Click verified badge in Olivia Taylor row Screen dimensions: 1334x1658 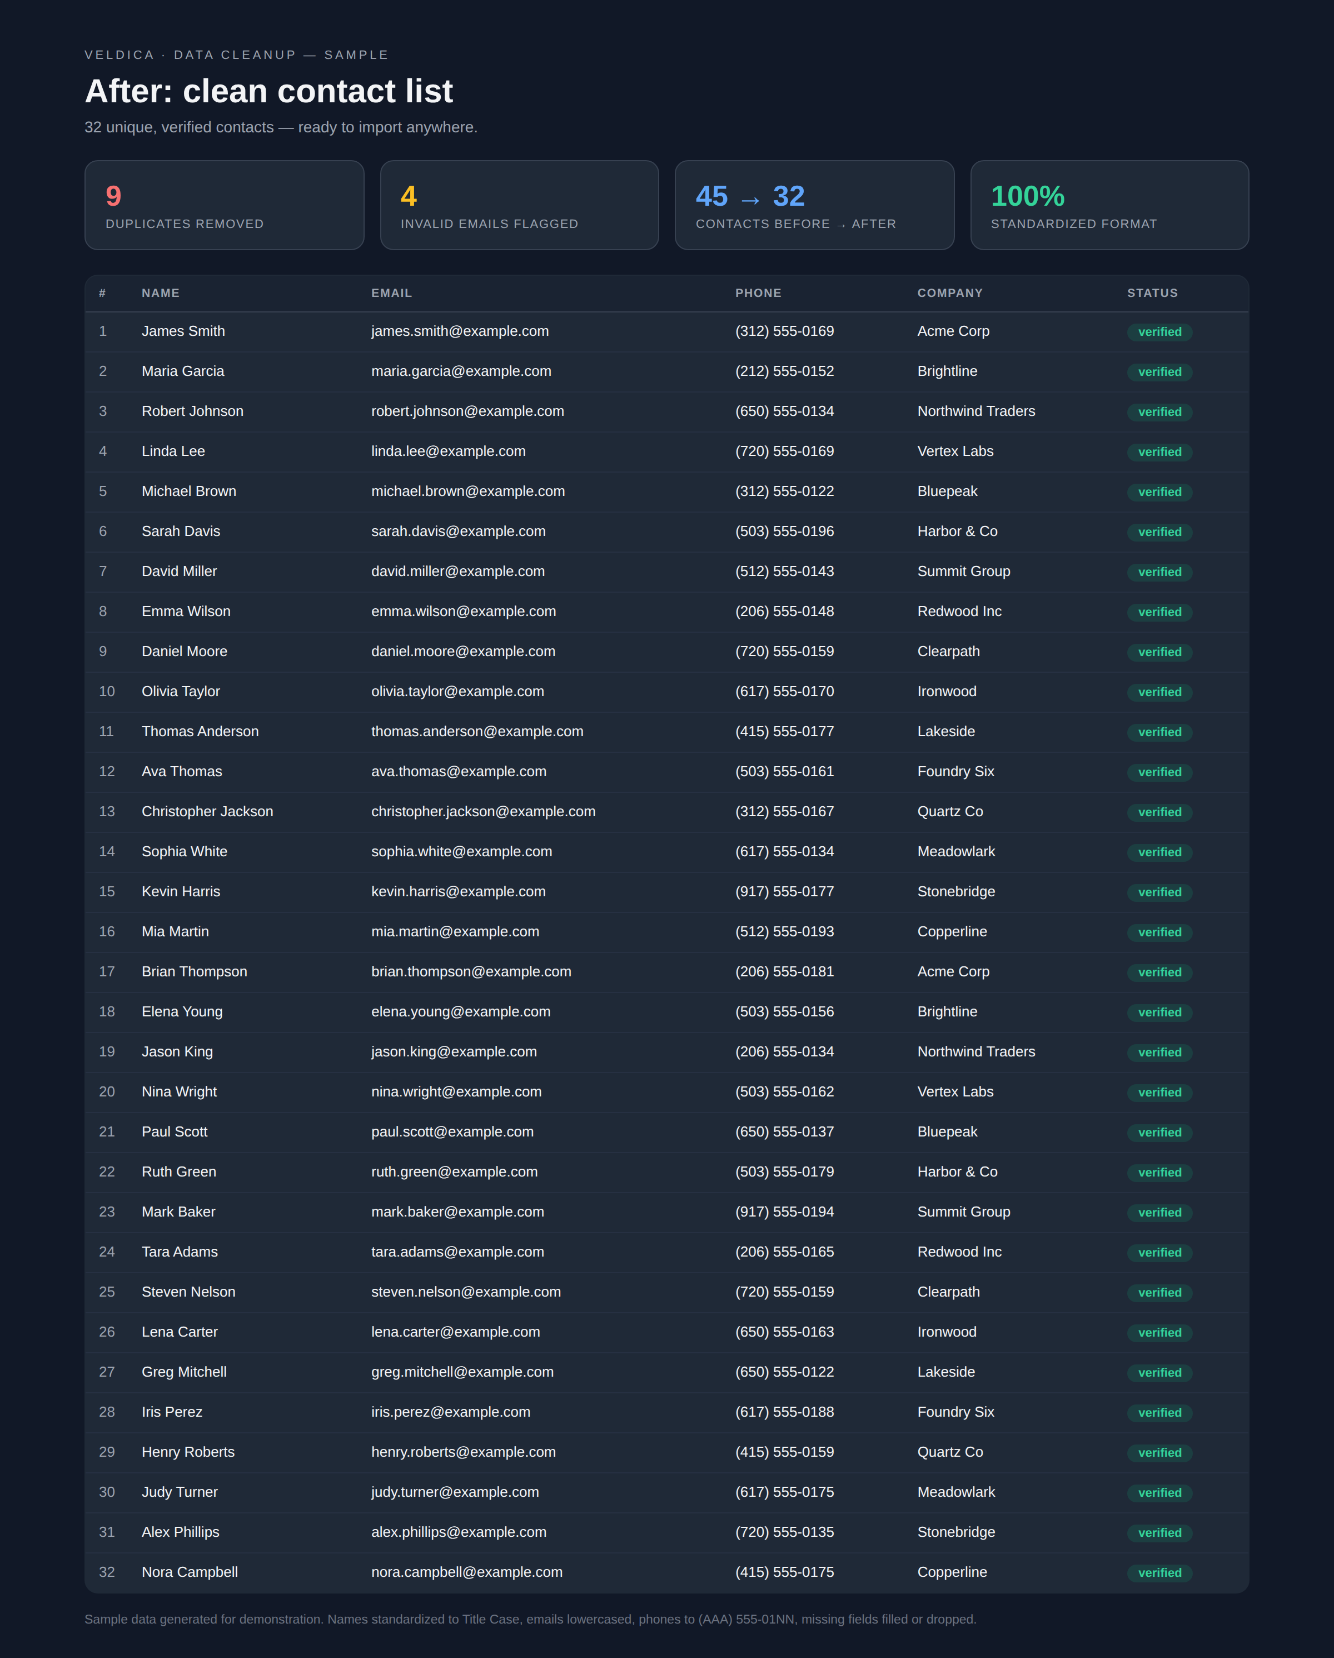tap(1159, 692)
